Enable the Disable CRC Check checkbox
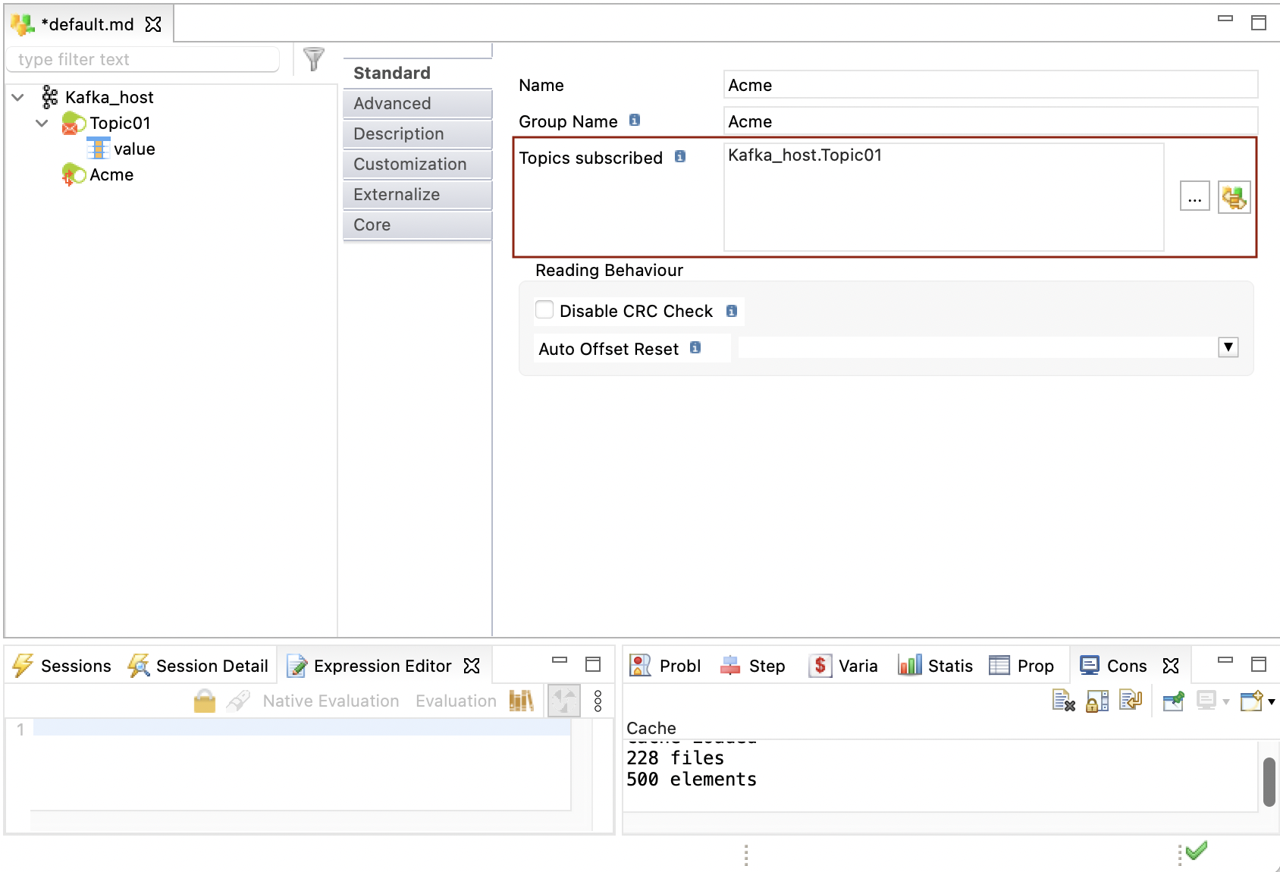1280x872 pixels. (x=544, y=310)
